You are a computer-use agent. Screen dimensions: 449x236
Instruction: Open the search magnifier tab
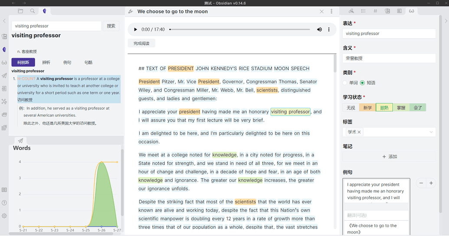point(33,11)
